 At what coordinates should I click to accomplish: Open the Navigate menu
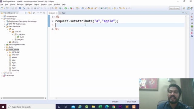[29, 5]
